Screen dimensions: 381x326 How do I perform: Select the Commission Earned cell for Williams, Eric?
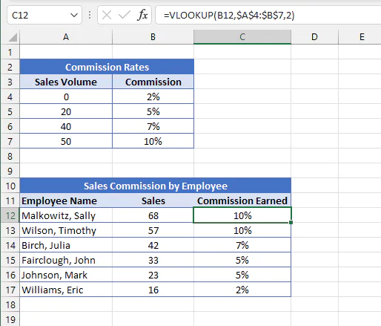tap(242, 290)
